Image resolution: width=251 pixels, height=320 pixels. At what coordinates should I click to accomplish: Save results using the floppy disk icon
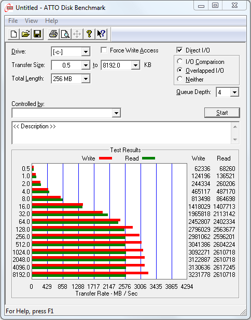(x=37, y=34)
